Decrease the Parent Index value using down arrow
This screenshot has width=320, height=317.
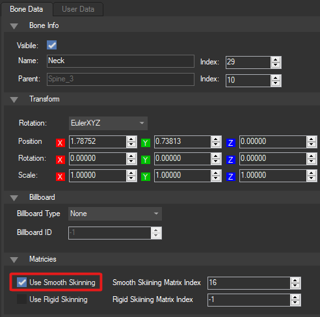[x=276, y=83]
